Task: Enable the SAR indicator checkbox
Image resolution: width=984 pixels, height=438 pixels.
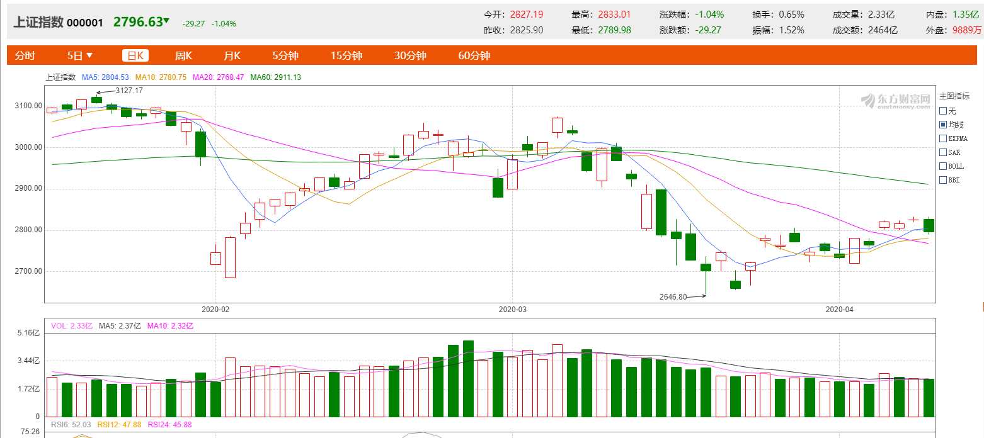Action: (943, 152)
